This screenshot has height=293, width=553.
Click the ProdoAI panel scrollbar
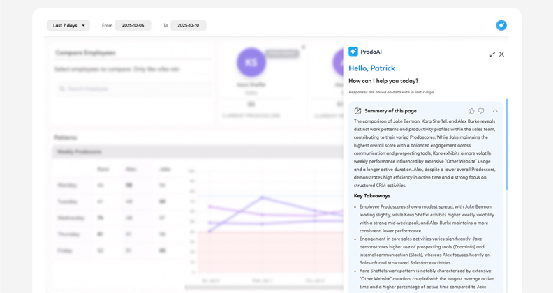(507, 144)
